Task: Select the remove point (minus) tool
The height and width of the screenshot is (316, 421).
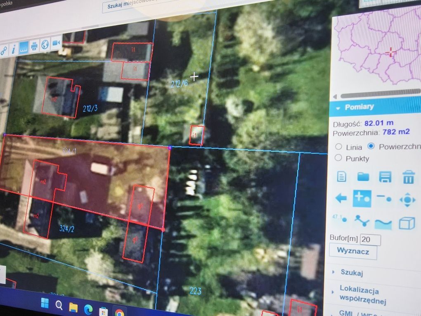Action: [x=384, y=198]
